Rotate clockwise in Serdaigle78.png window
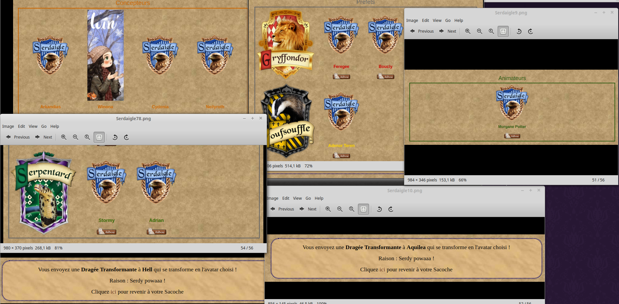The image size is (619, 304). coord(127,137)
